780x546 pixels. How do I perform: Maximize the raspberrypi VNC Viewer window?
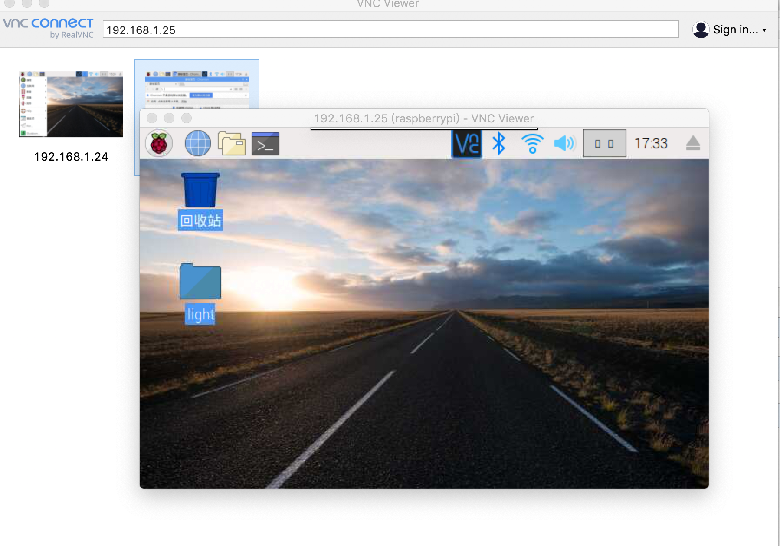187,118
